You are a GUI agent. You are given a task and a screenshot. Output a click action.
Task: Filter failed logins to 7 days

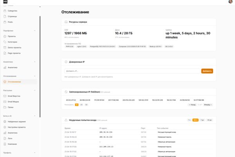202,120
